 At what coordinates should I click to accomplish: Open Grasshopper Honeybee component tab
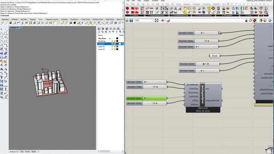click(196, 4)
